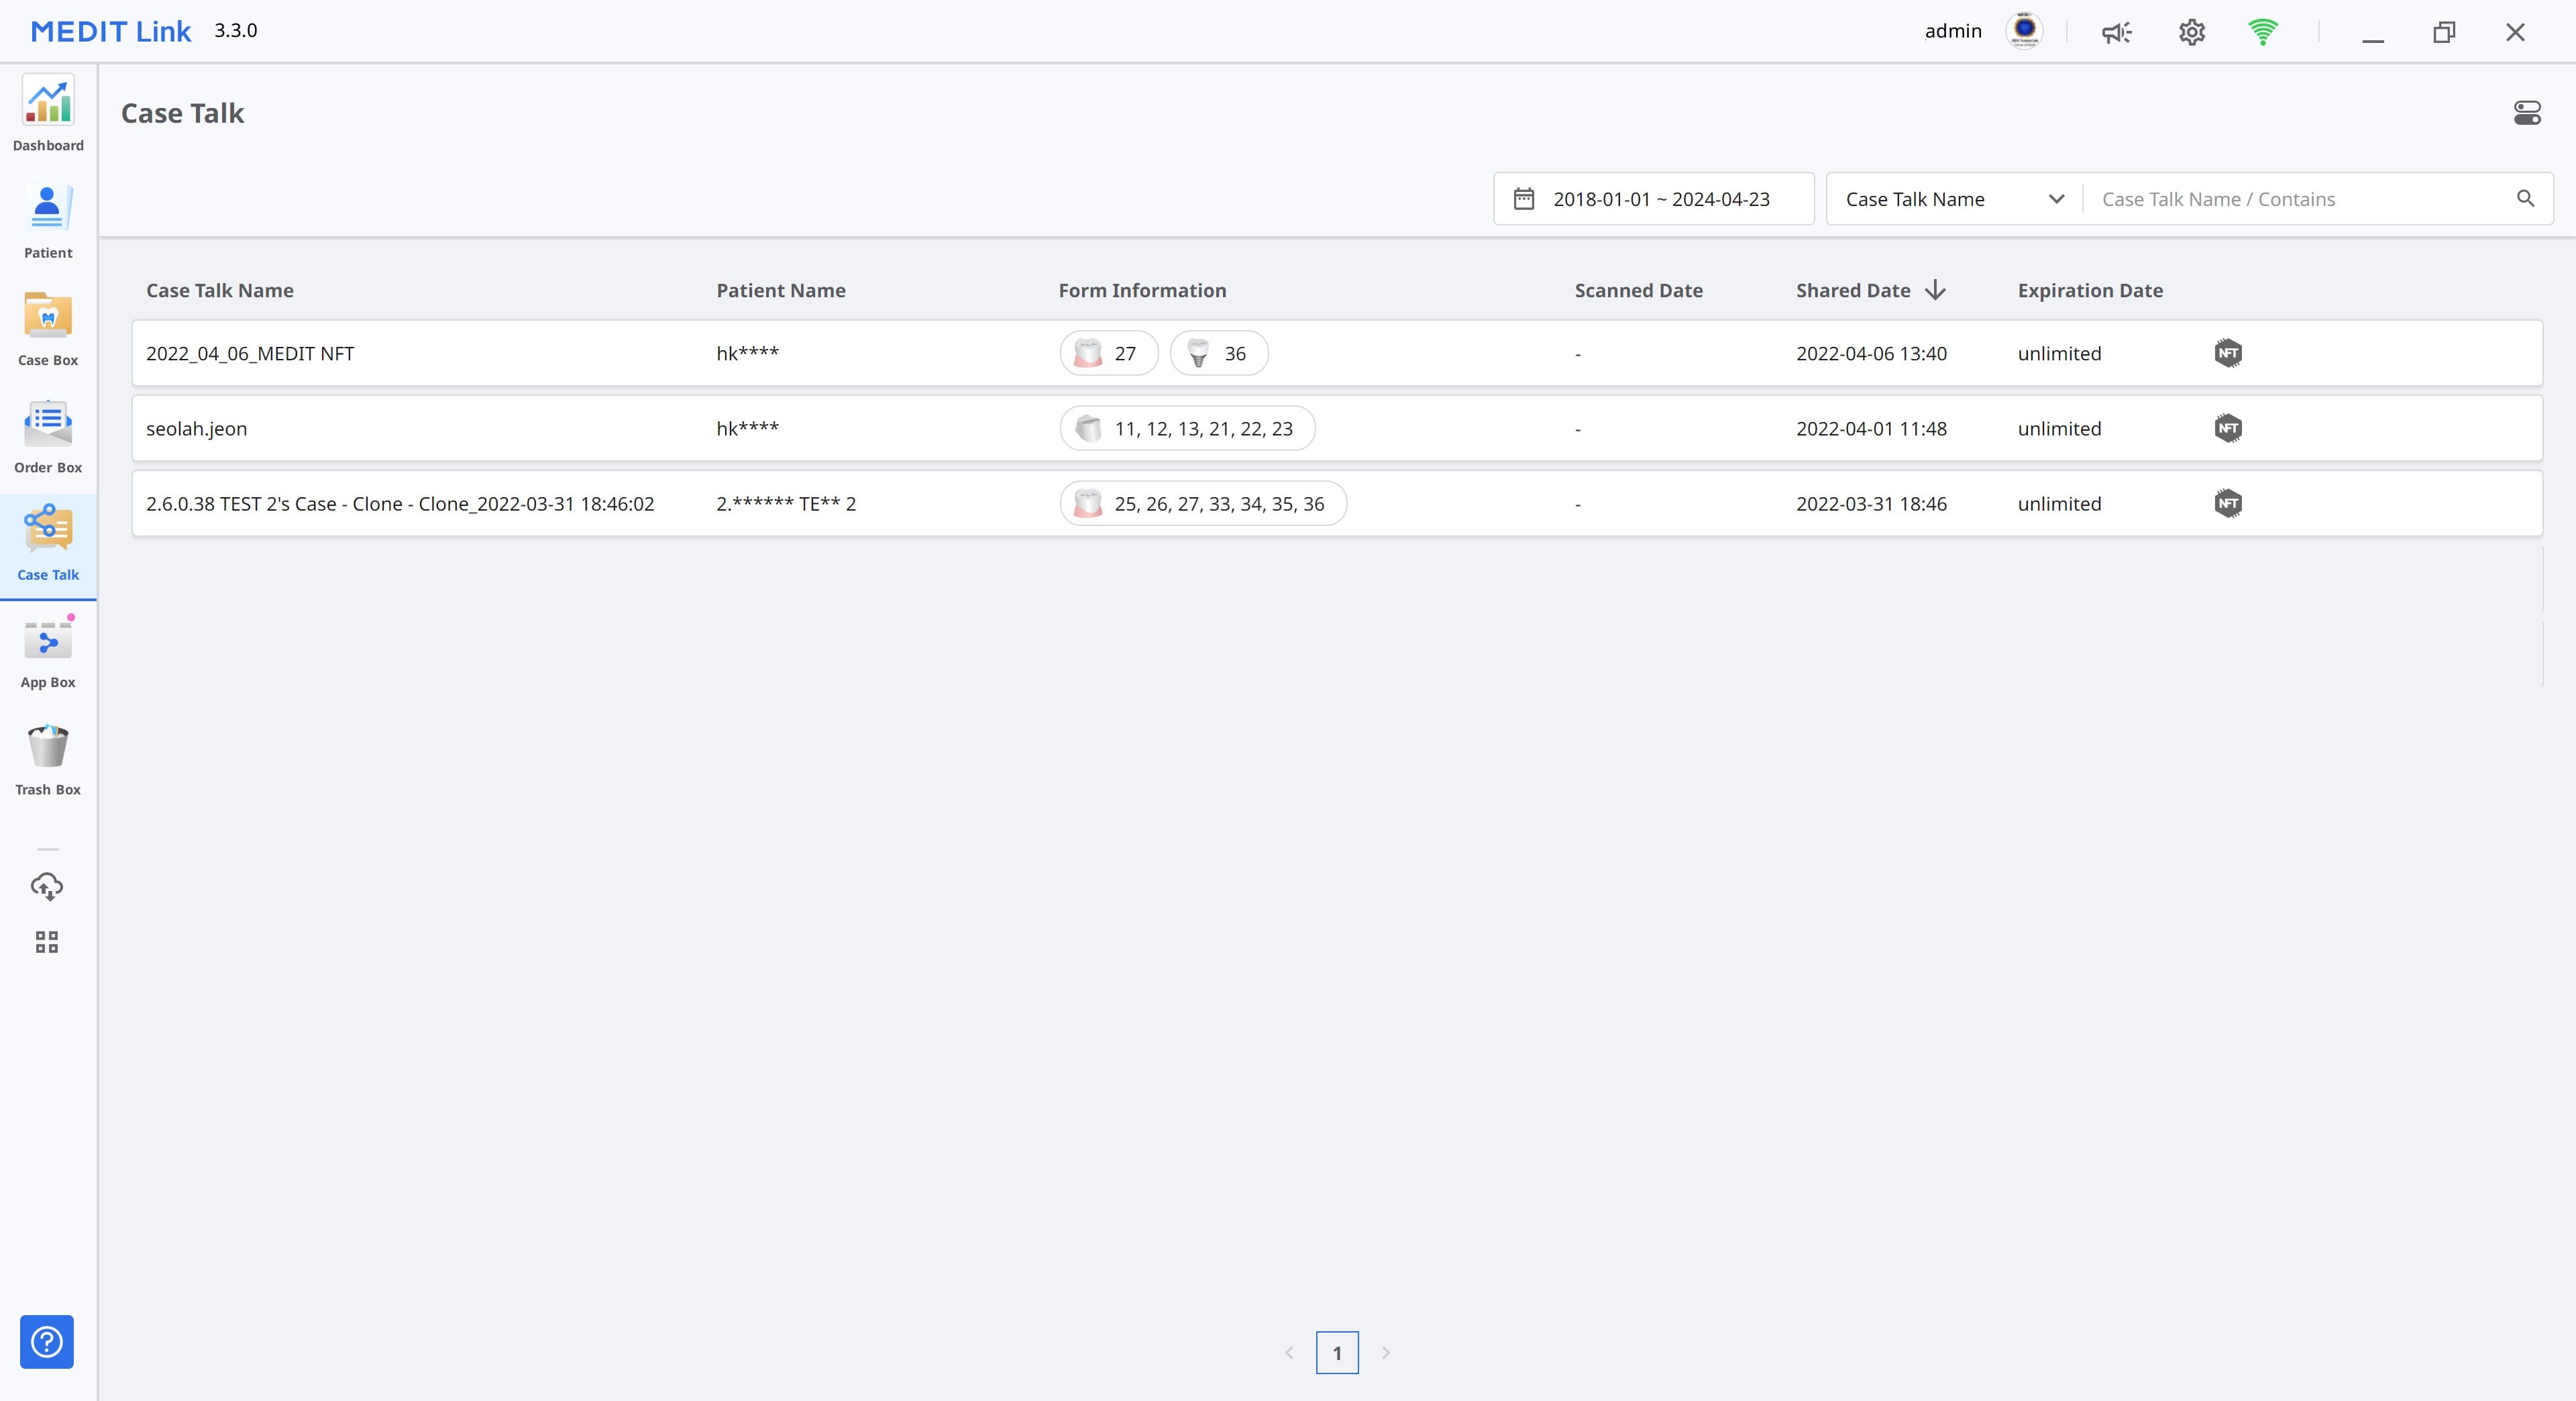Viewport: 2576px width, 1401px height.
Task: Open the Order Box
Action: coord(48,436)
